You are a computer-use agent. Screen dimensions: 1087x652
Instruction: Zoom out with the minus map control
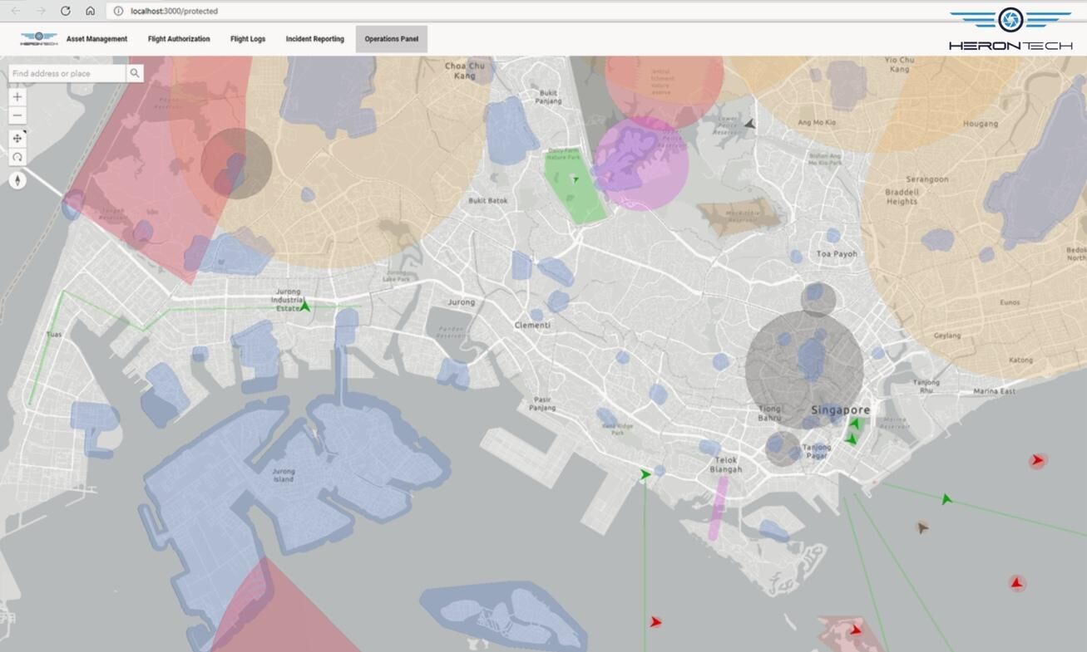pyautogui.click(x=17, y=115)
